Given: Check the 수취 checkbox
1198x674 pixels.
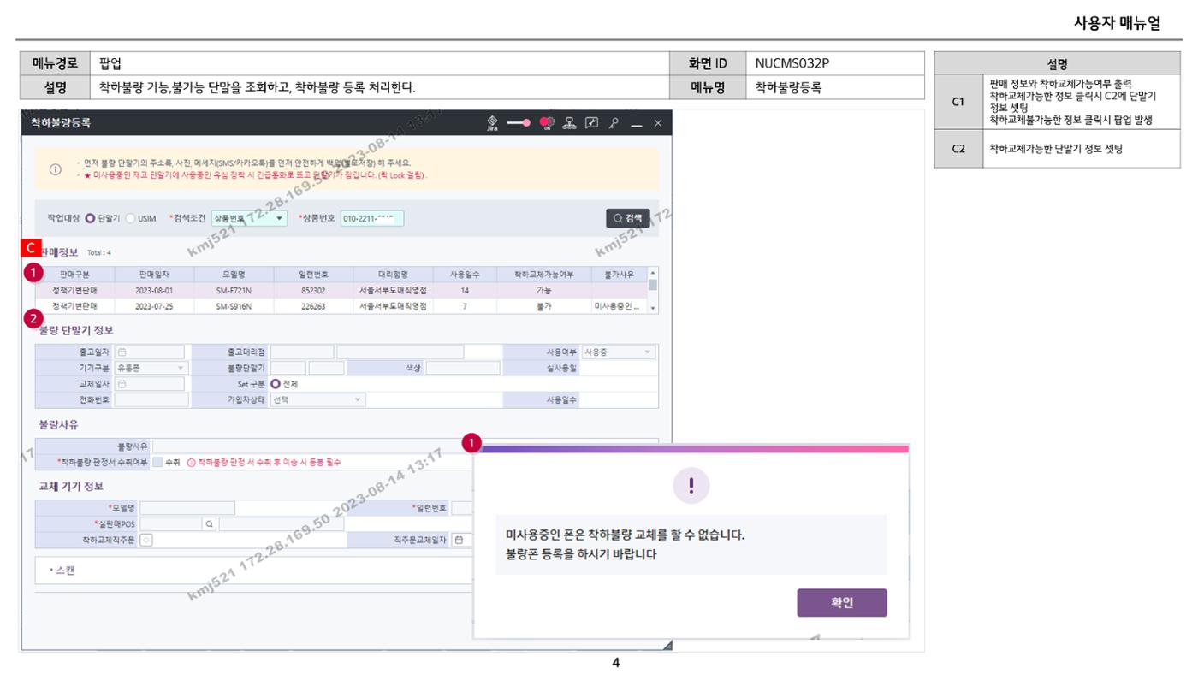Looking at the screenshot, I should coord(157,462).
